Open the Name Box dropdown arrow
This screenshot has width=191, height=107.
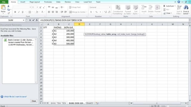click(x=24, y=20)
